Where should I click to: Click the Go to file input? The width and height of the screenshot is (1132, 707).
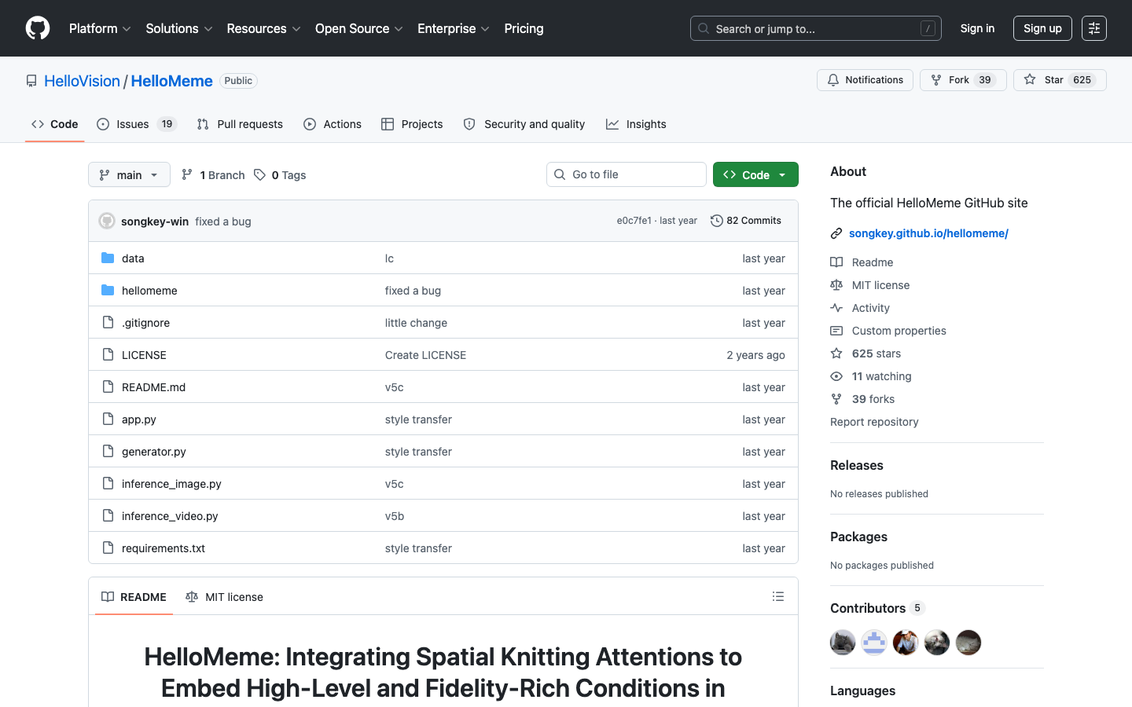[627, 174]
